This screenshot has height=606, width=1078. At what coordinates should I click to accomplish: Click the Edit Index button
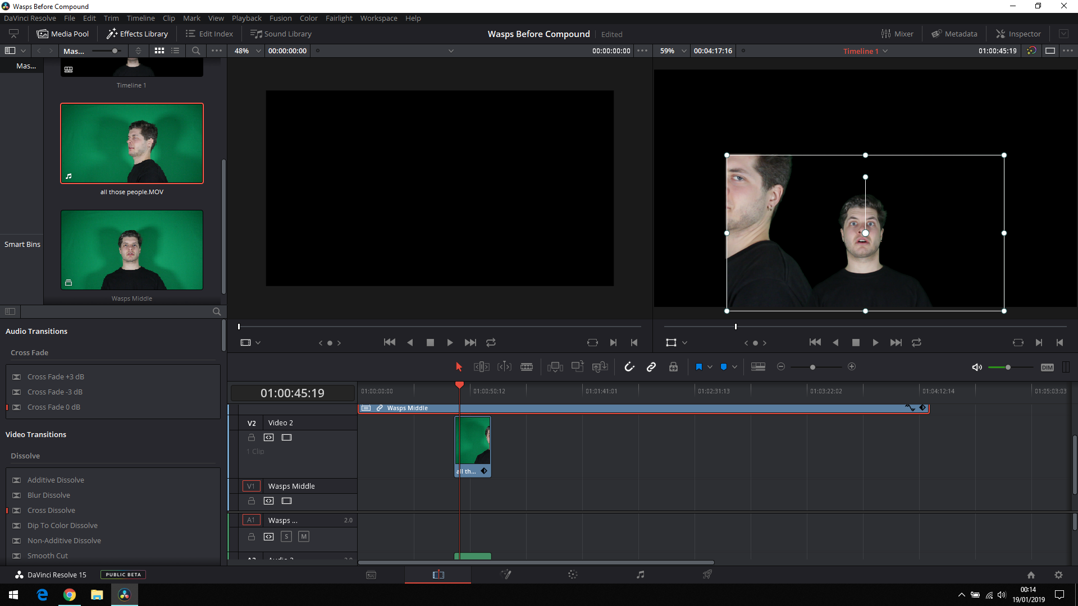click(x=209, y=33)
